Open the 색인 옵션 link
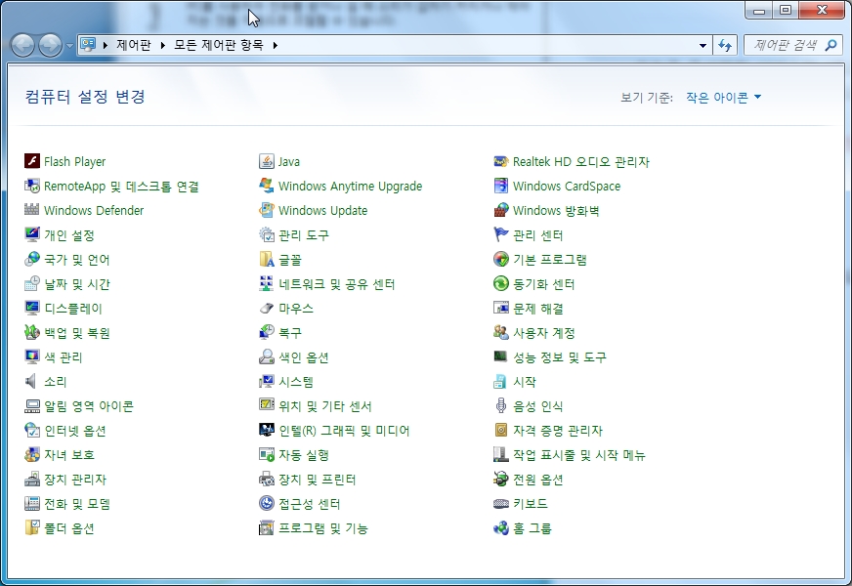This screenshot has width=852, height=586. click(x=303, y=357)
